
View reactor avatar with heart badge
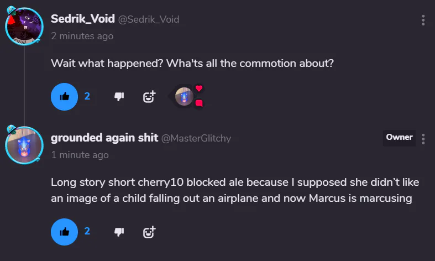[184, 97]
